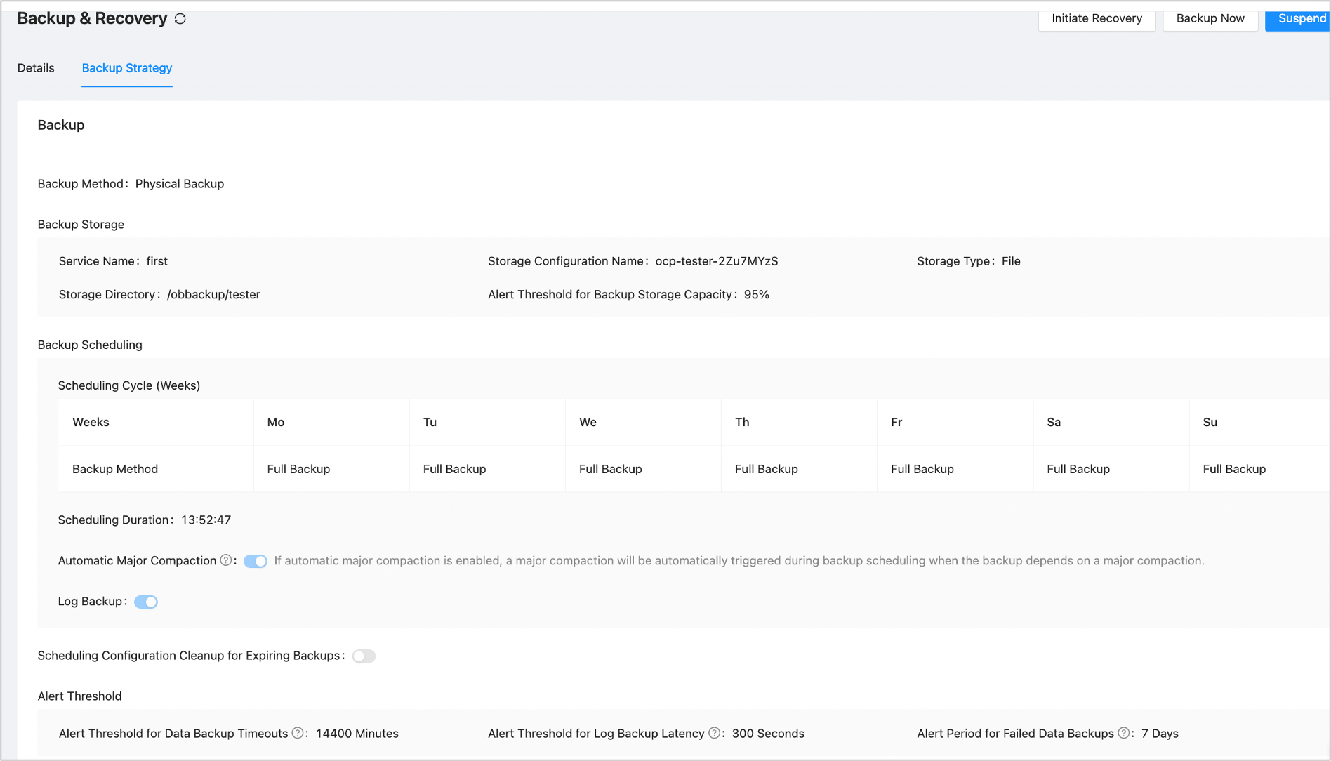Click the storage directory path /obbackup/tester
Image resolution: width=1331 pixels, height=761 pixels.
213,295
